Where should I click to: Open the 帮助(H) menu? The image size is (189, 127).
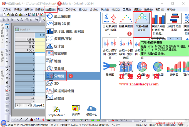tap(171, 9)
